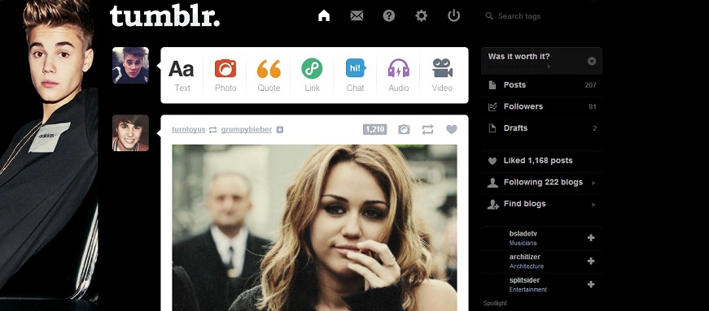Open Drafts in the sidebar
Image resolution: width=709 pixels, height=311 pixels.
click(541, 128)
